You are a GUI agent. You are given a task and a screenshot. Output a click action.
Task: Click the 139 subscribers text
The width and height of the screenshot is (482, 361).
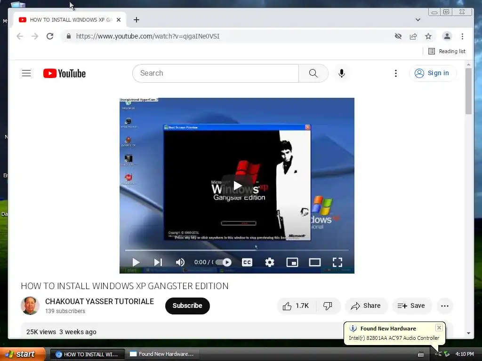(x=65, y=311)
